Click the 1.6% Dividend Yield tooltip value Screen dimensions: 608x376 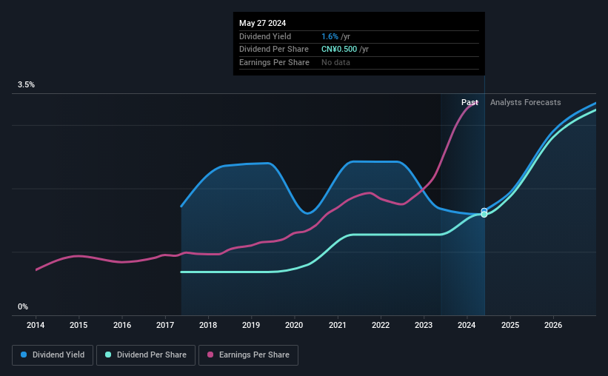click(330, 36)
